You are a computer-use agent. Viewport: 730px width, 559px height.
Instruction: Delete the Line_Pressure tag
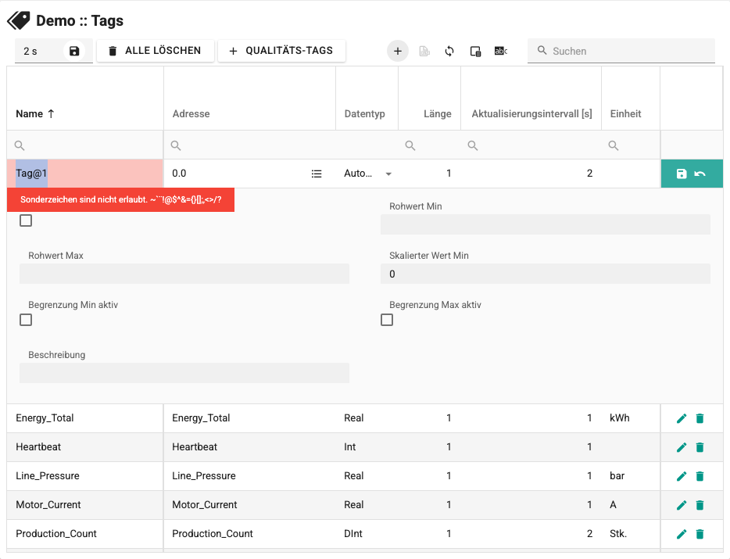(x=700, y=476)
